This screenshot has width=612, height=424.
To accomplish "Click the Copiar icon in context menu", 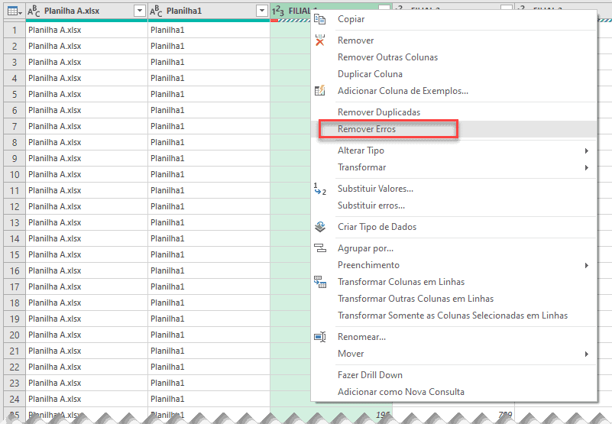I will (x=319, y=19).
